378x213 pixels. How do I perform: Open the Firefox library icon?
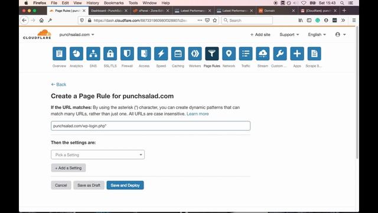(301, 20)
